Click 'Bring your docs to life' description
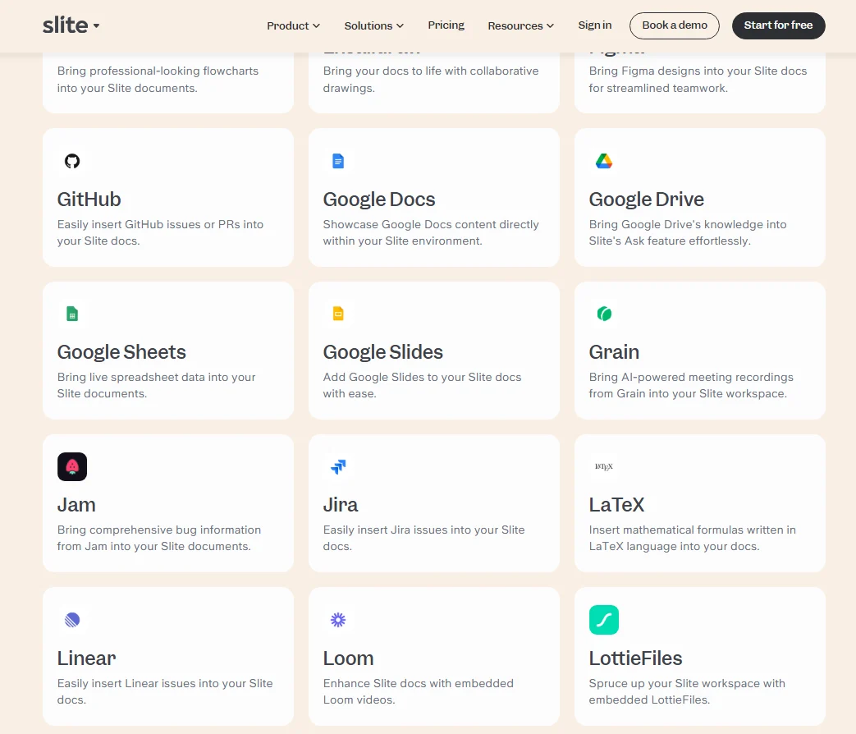The height and width of the screenshot is (734, 856). click(x=431, y=79)
